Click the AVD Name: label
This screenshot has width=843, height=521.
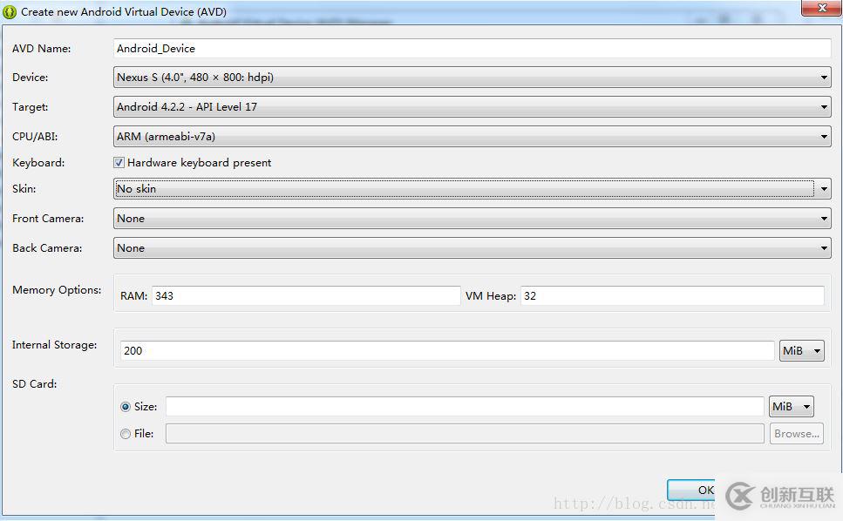(x=41, y=48)
